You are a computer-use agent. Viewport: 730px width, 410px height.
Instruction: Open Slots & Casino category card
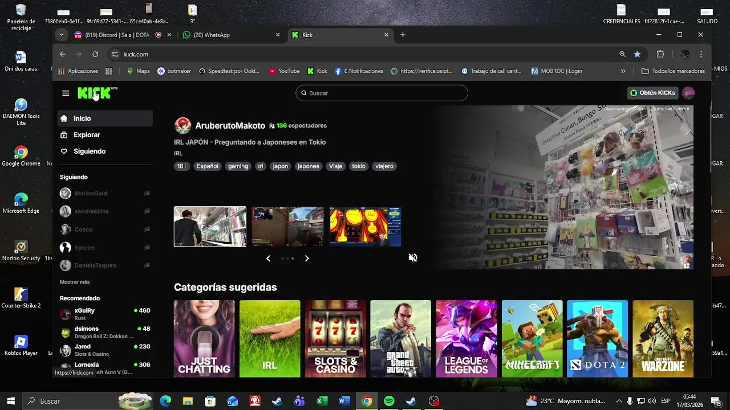[335, 339]
